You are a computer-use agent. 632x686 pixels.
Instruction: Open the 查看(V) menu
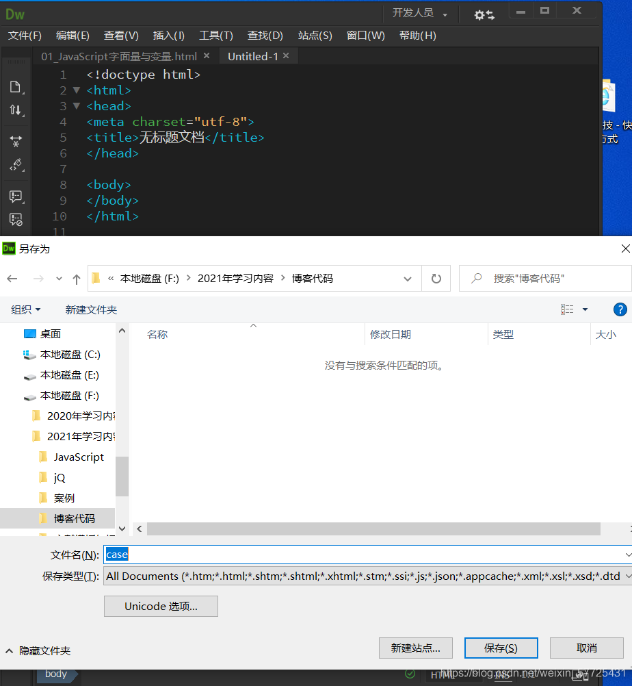pos(121,36)
